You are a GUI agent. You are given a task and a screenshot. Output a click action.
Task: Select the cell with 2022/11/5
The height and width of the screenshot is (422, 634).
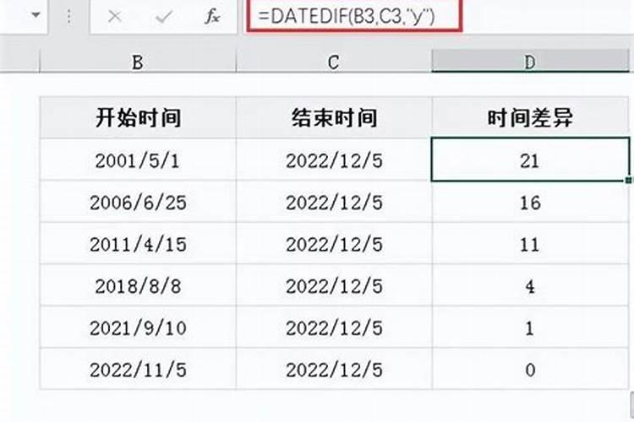tap(138, 369)
